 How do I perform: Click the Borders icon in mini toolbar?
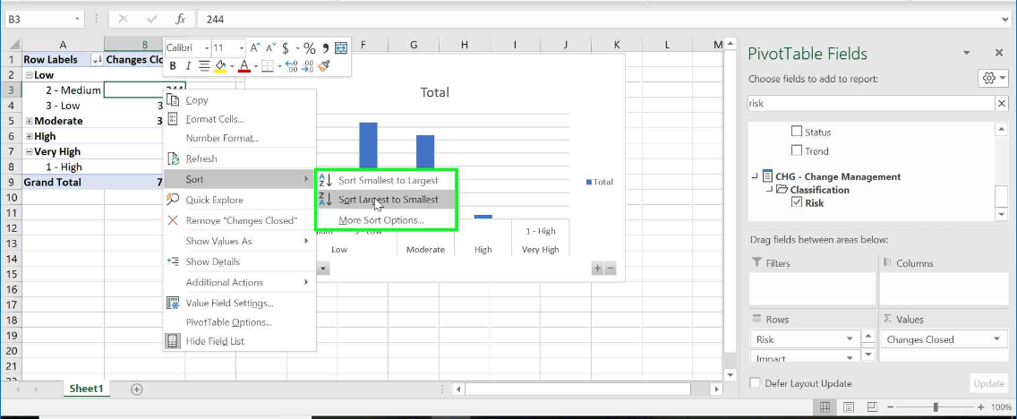[x=267, y=65]
